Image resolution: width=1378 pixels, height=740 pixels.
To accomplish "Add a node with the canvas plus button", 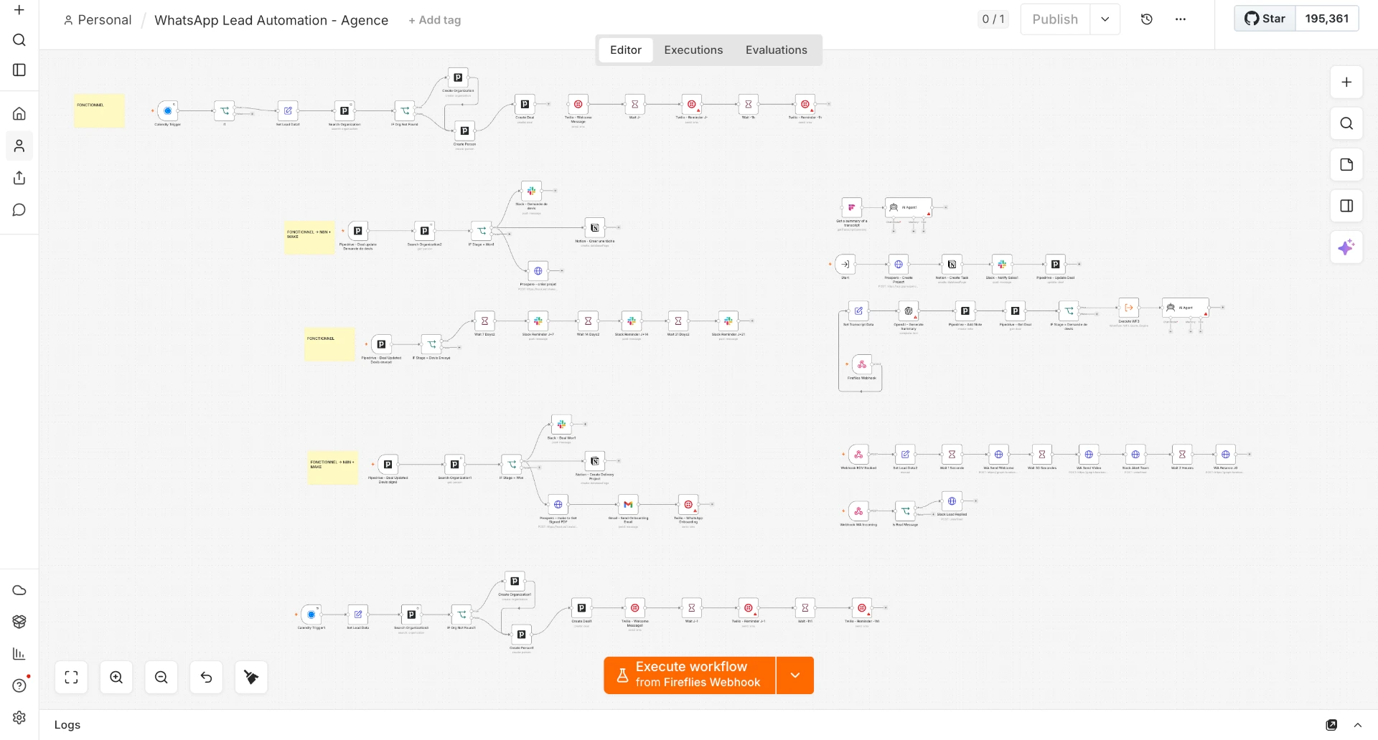I will (1346, 82).
